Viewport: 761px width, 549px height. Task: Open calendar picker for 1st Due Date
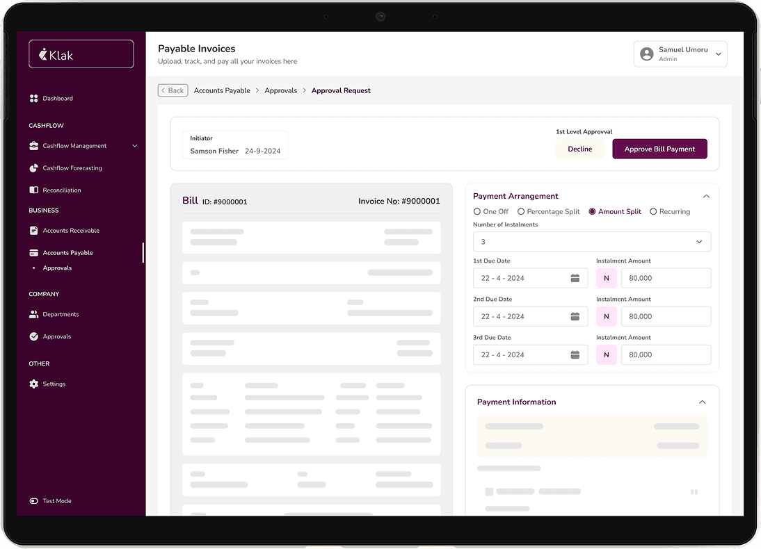(575, 278)
